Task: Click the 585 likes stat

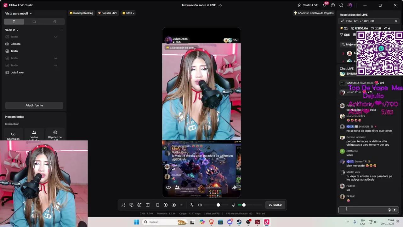Action: (x=345, y=35)
